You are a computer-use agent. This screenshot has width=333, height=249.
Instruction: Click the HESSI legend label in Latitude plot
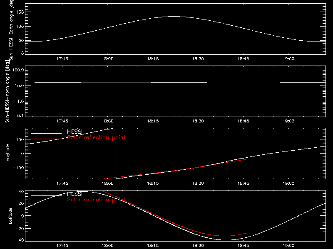[x=75, y=194]
